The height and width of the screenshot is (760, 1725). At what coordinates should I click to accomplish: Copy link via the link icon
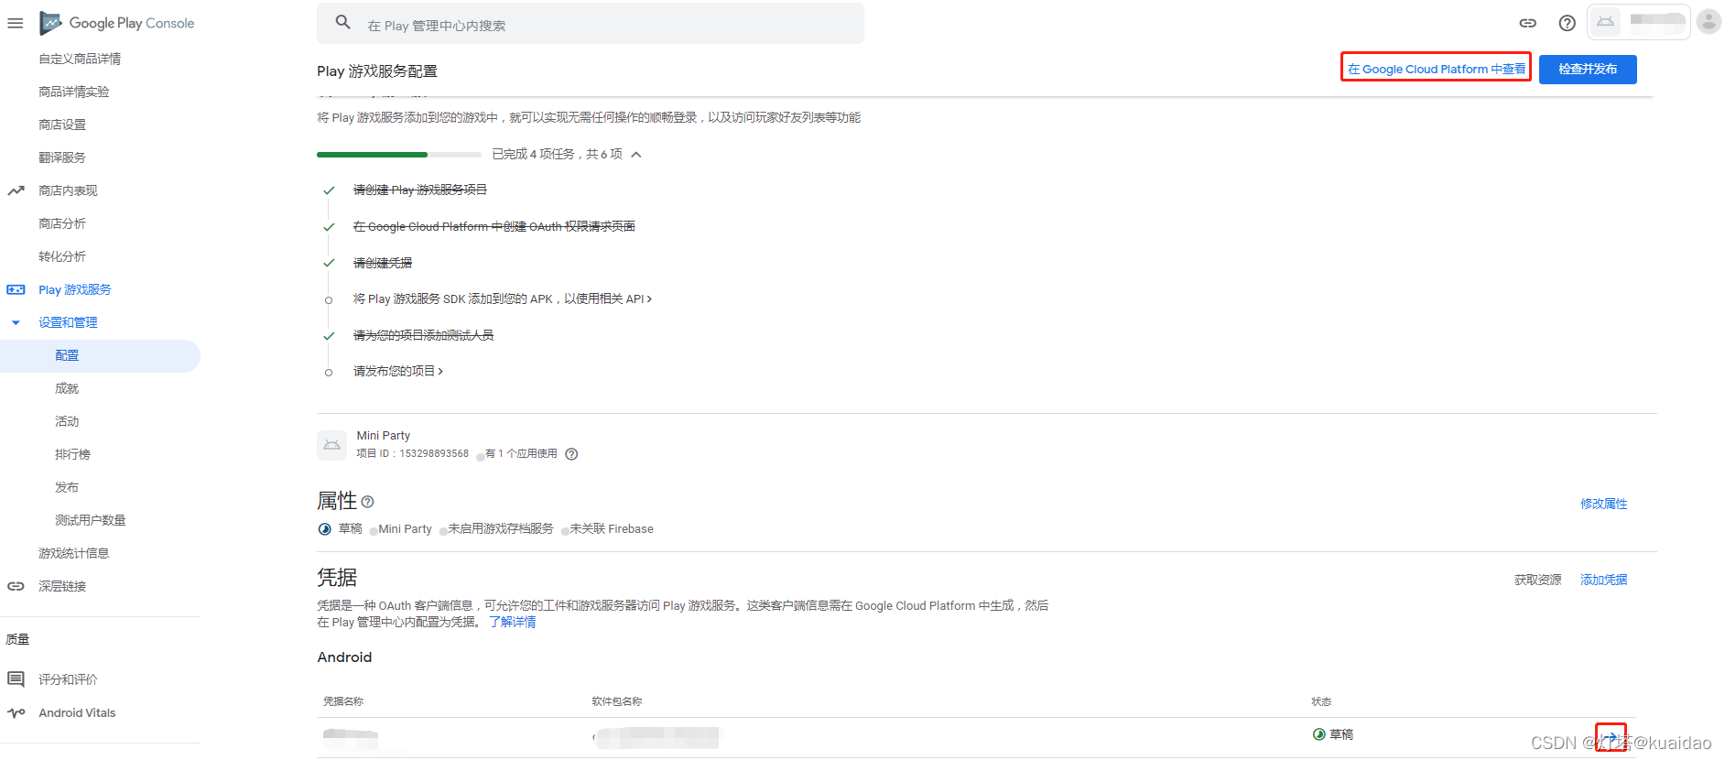pyautogui.click(x=1528, y=23)
